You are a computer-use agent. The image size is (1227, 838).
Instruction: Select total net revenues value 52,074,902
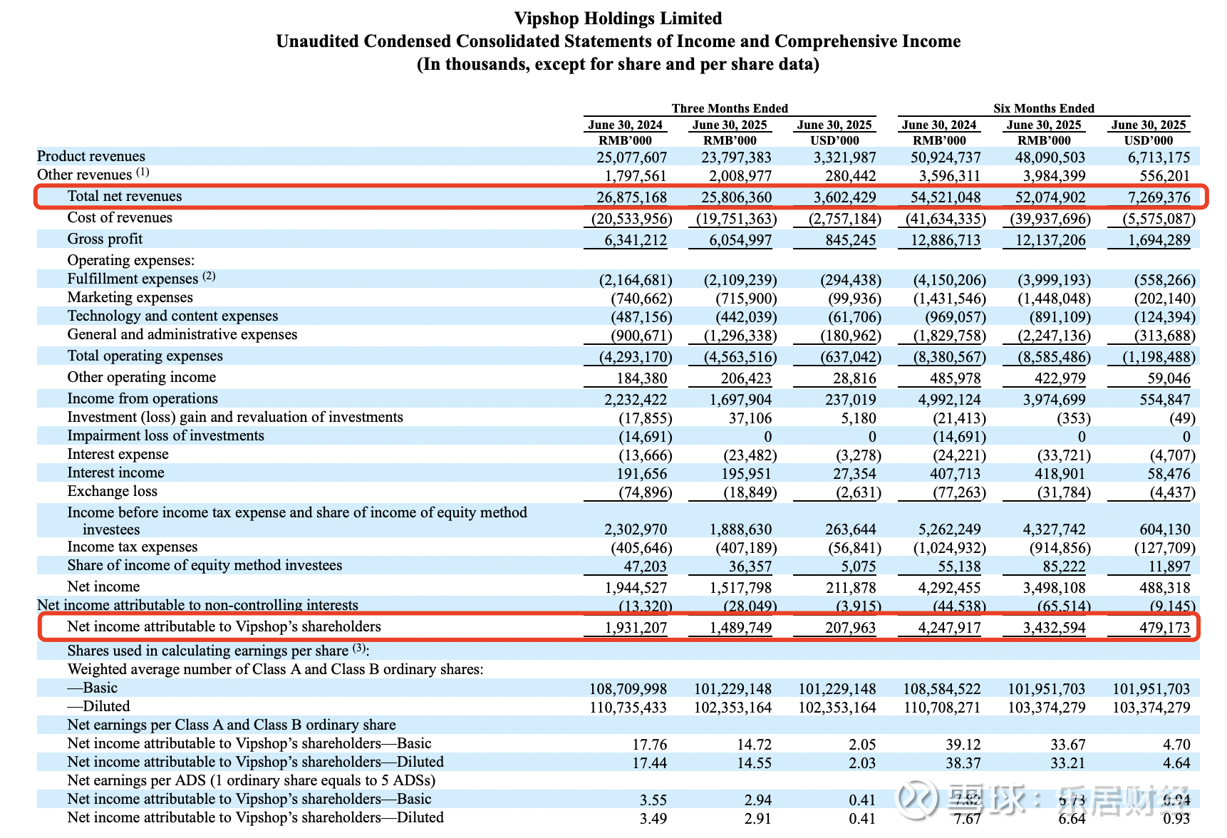click(x=1050, y=197)
